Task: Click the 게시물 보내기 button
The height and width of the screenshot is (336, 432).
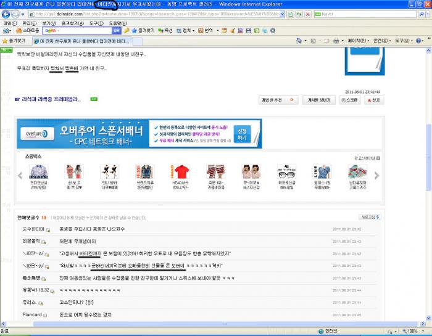Action: point(318,99)
